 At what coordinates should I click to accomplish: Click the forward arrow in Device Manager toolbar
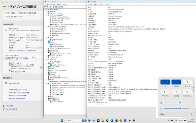click(x=47, y=7)
